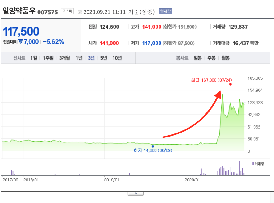Click the -5.62% change value
274x203 pixels.
(53, 42)
